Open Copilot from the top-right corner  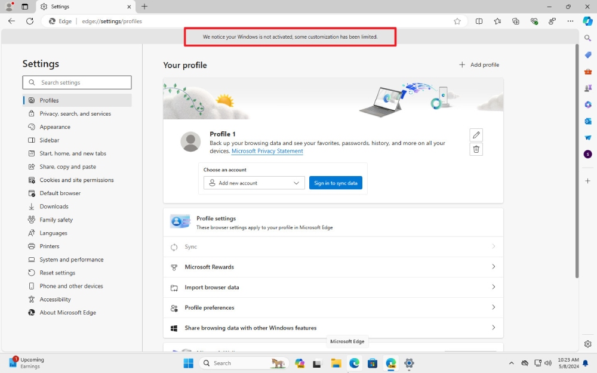[x=587, y=21]
